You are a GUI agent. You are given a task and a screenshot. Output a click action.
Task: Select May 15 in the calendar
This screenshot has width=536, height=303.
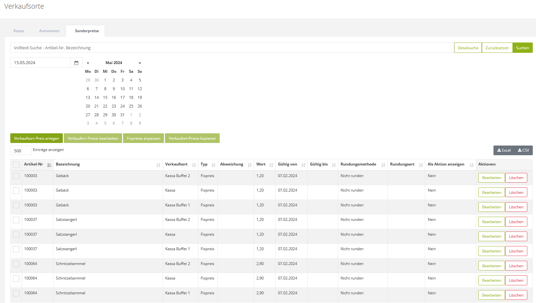tap(105, 97)
